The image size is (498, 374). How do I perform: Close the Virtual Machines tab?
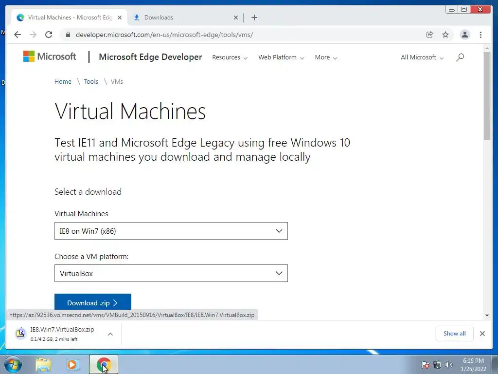click(x=120, y=18)
